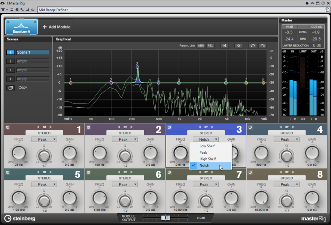331x225 pixels.
Task: Click the Equalizer A module tile
Action: tap(22, 27)
